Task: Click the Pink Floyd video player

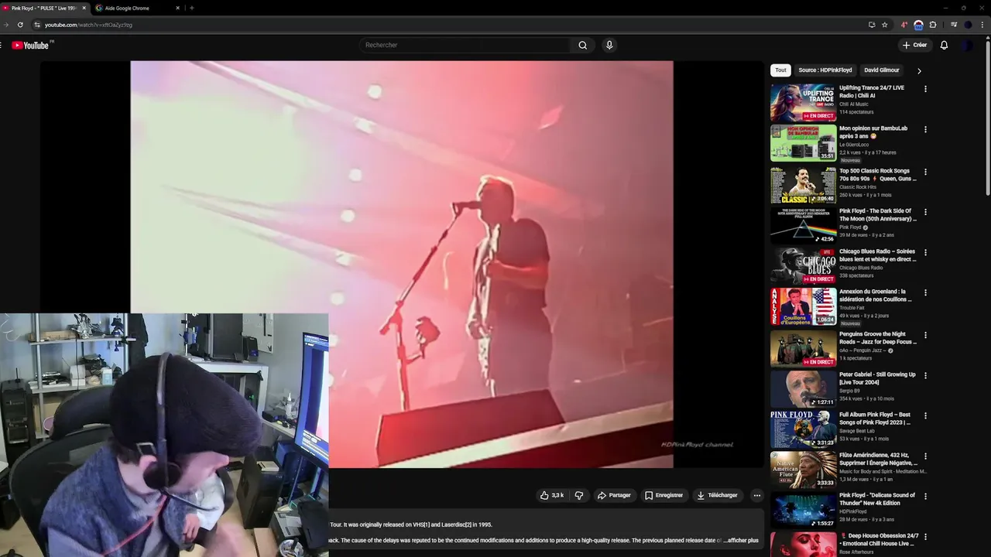Action: coord(402,264)
